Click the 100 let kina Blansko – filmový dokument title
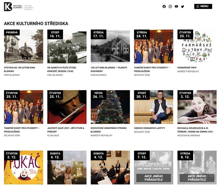222x186 pixels. click(x=109, y=69)
